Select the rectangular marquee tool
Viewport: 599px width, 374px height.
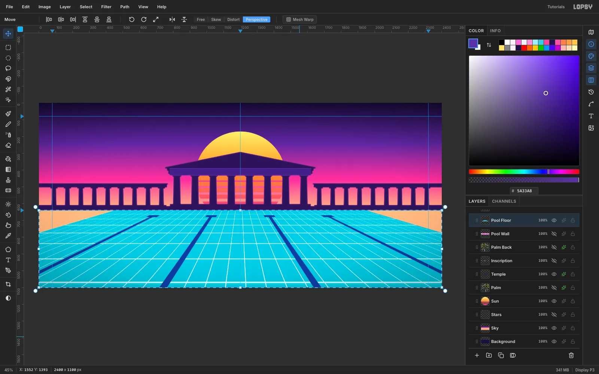coord(8,47)
